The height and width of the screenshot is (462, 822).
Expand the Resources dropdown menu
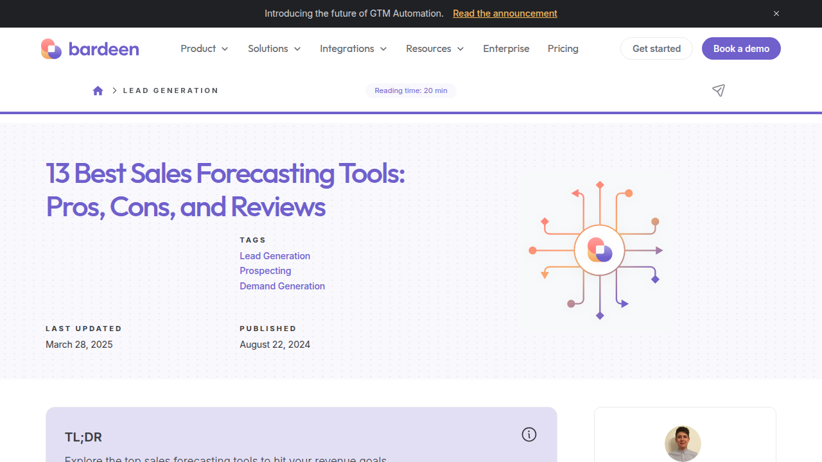point(435,49)
